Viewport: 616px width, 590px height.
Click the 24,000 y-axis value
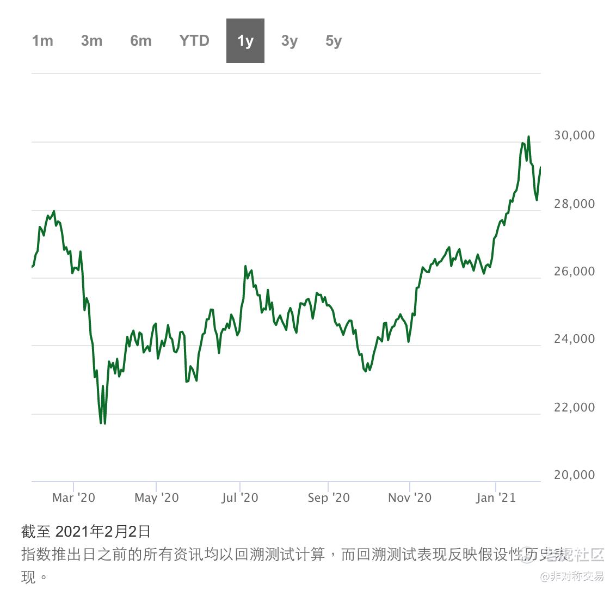[574, 339]
